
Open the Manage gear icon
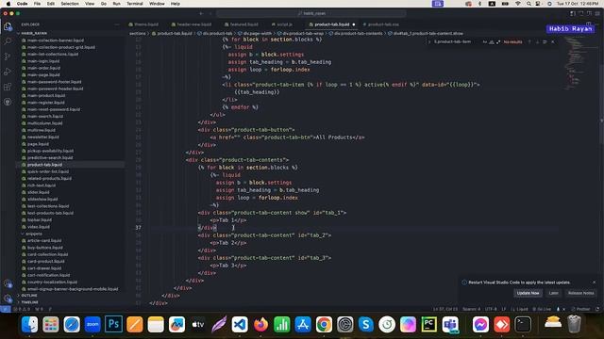[8, 299]
